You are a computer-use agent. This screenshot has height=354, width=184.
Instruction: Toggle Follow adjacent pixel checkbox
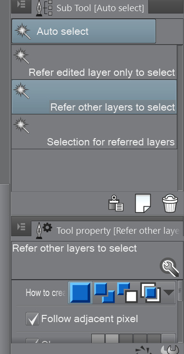click(x=32, y=319)
